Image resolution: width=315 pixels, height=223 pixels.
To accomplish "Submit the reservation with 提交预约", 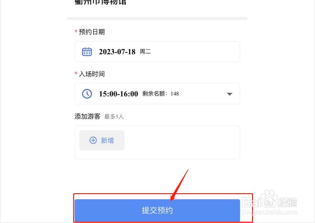I will pyautogui.click(x=157, y=210).
